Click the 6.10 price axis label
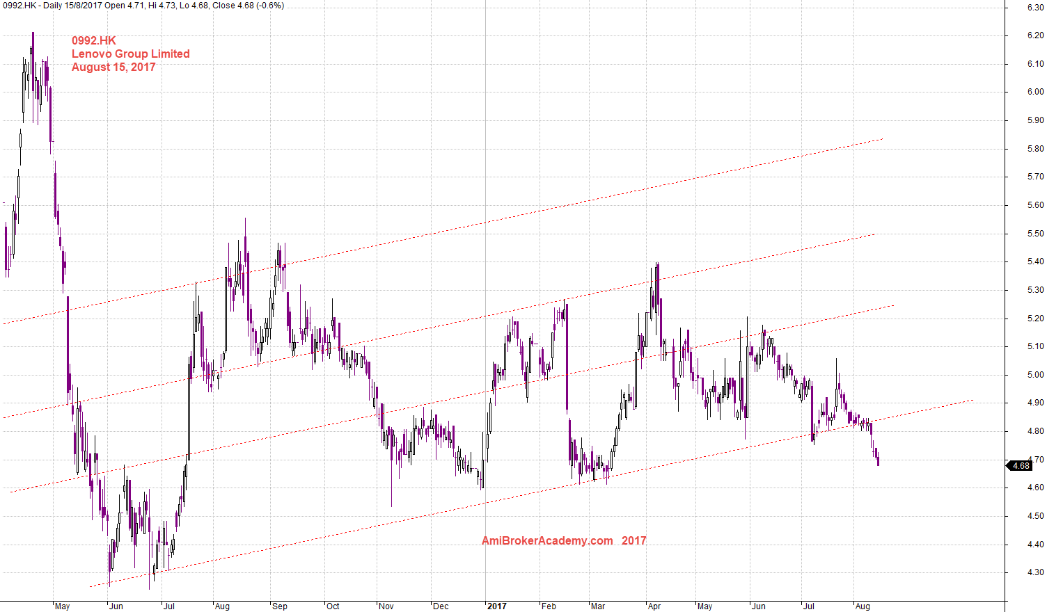Screen dimensions: 1047x612 tap(1035, 64)
